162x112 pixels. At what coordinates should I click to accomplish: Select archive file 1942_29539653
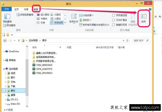(x=42, y=73)
